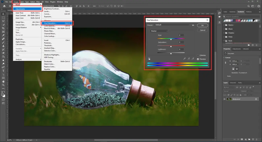The height and width of the screenshot is (142, 262).
Task: Expand the Purples gradient folder
Action: click(224, 33)
